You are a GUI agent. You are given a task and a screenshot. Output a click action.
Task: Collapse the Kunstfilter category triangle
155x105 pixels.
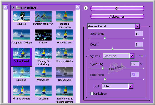coord(13,8)
